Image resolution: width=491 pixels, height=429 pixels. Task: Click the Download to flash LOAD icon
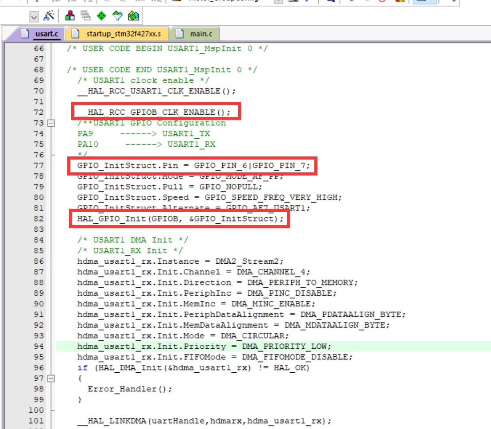[133, 16]
